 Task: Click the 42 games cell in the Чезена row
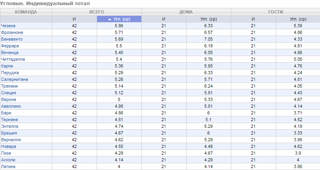point(74,26)
